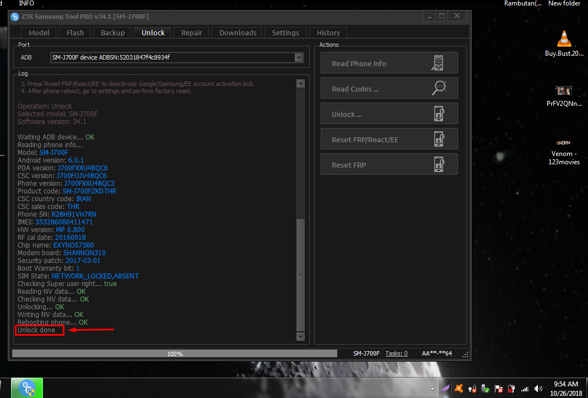Viewport: 588px width, 398px height.
Task: Click the CSC version J700FOJV4BQC6 value
Action: [x=82, y=175]
